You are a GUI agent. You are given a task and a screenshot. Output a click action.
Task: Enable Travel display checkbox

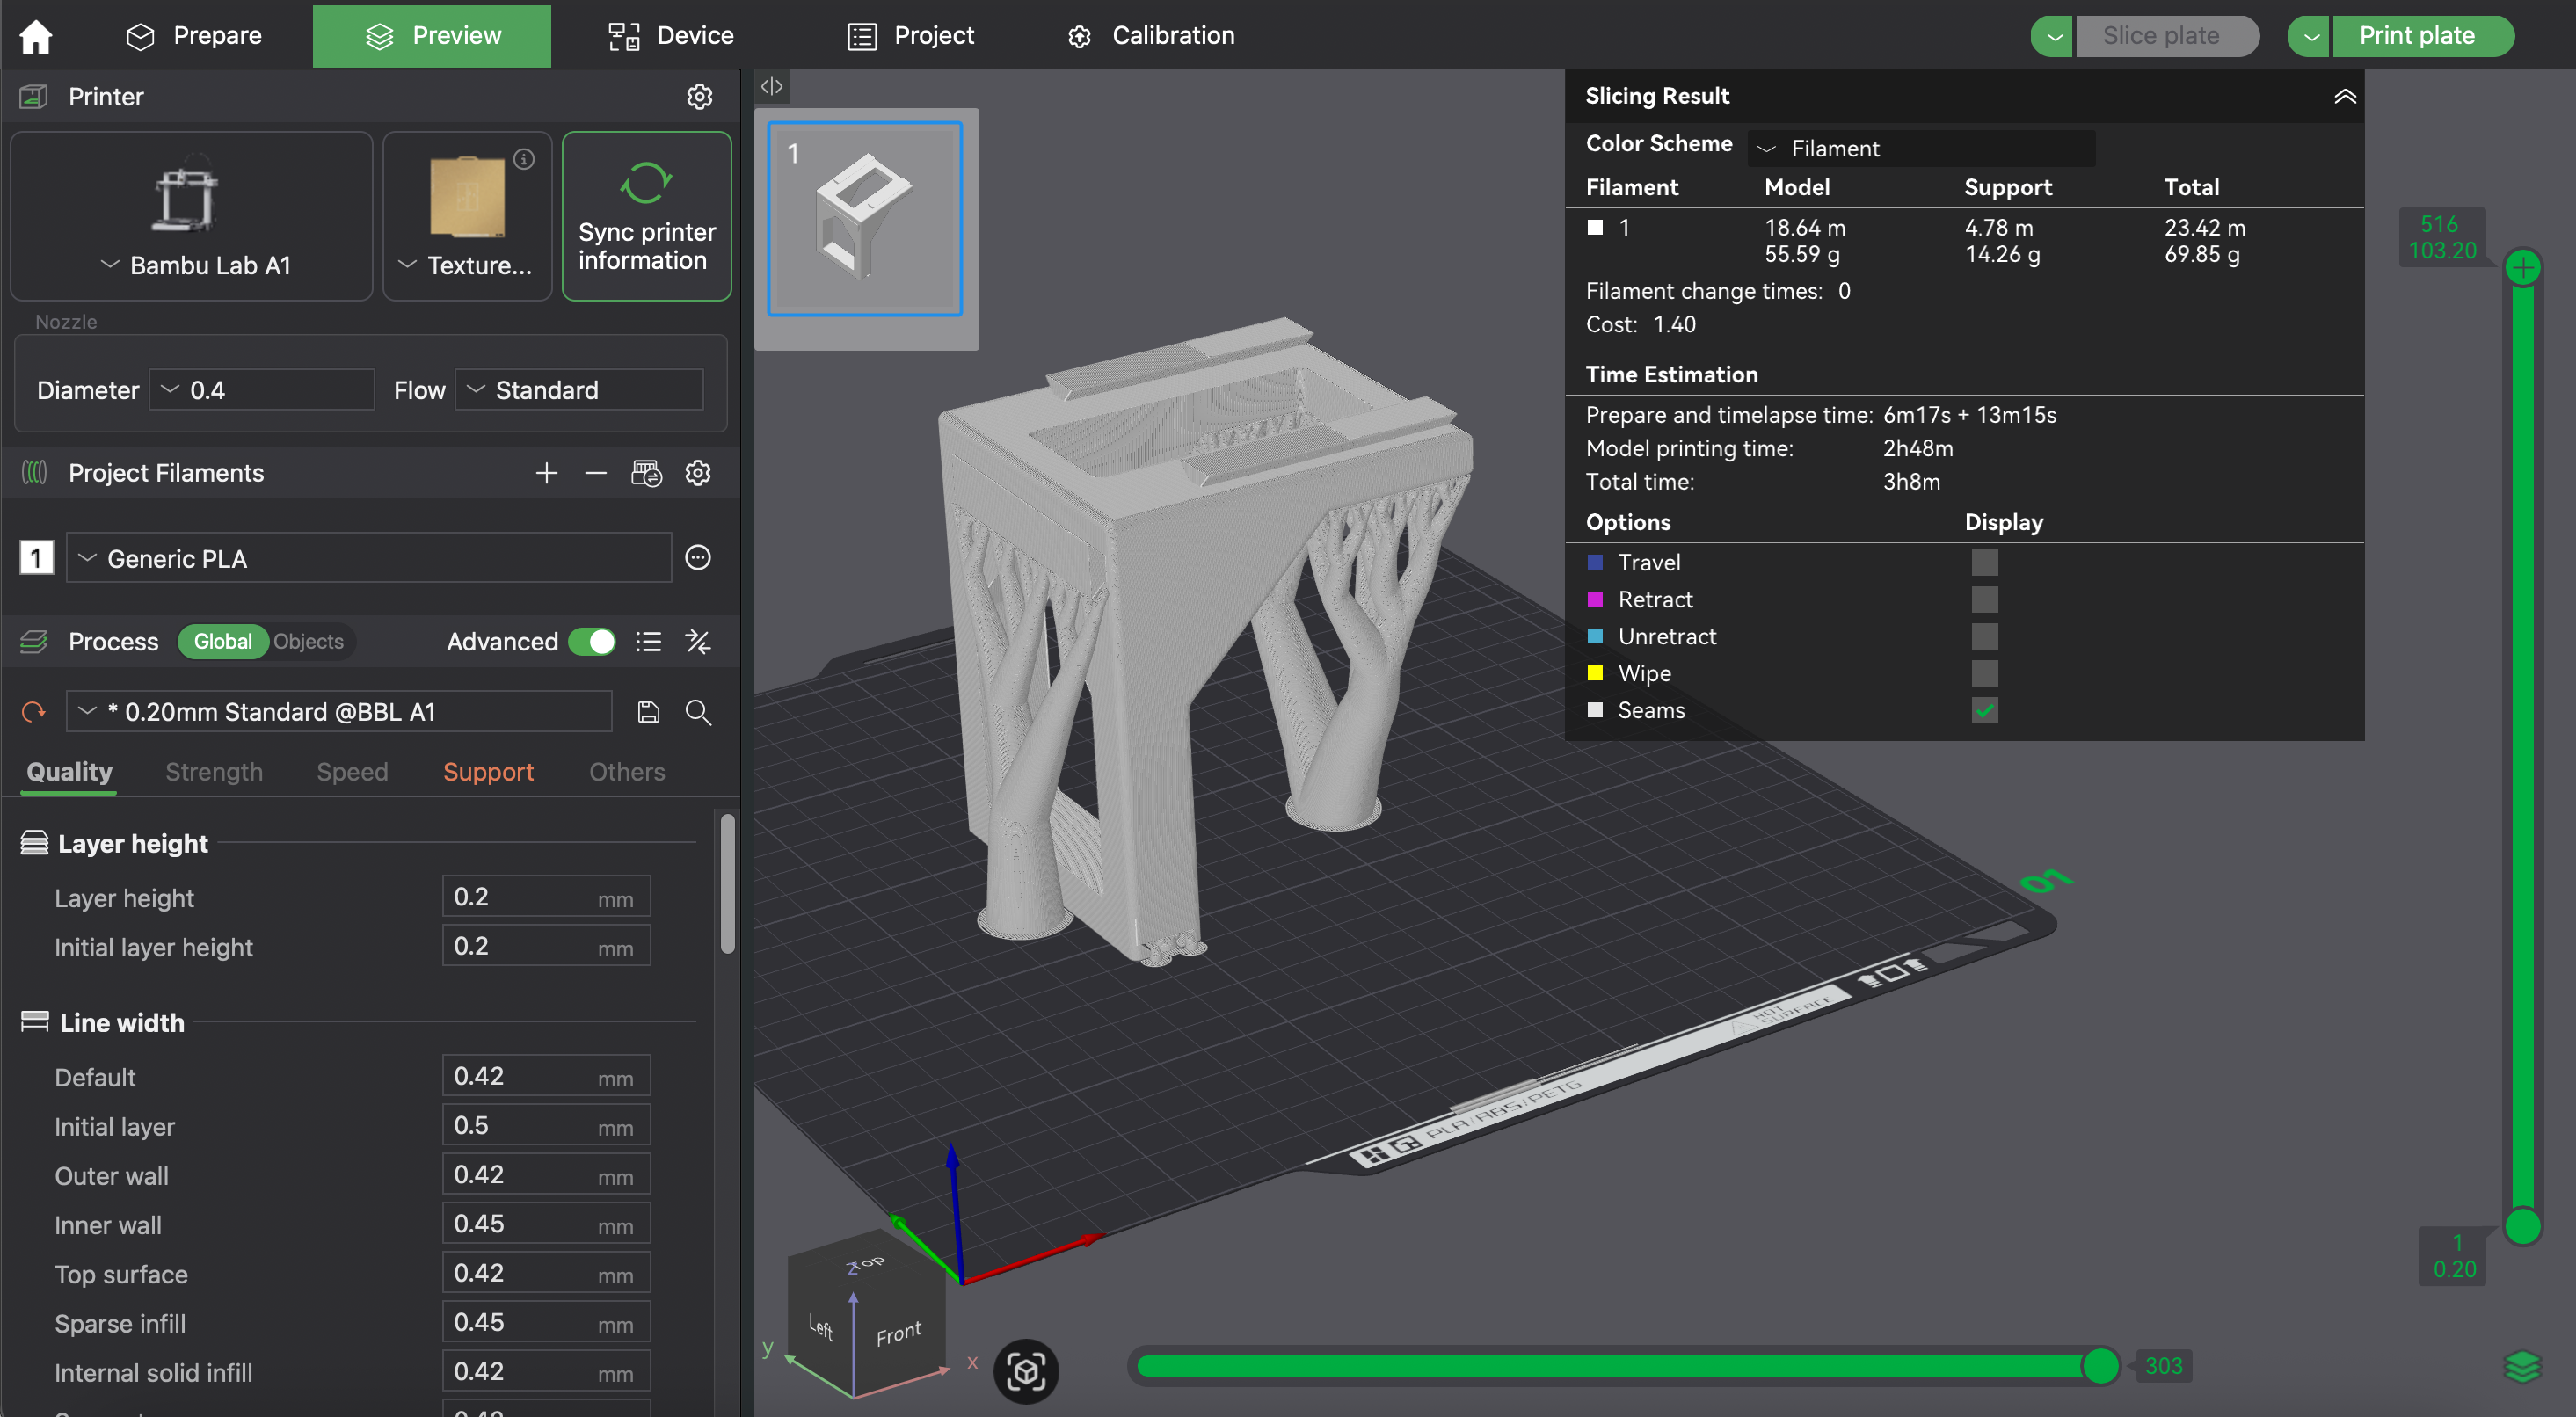click(x=1985, y=563)
